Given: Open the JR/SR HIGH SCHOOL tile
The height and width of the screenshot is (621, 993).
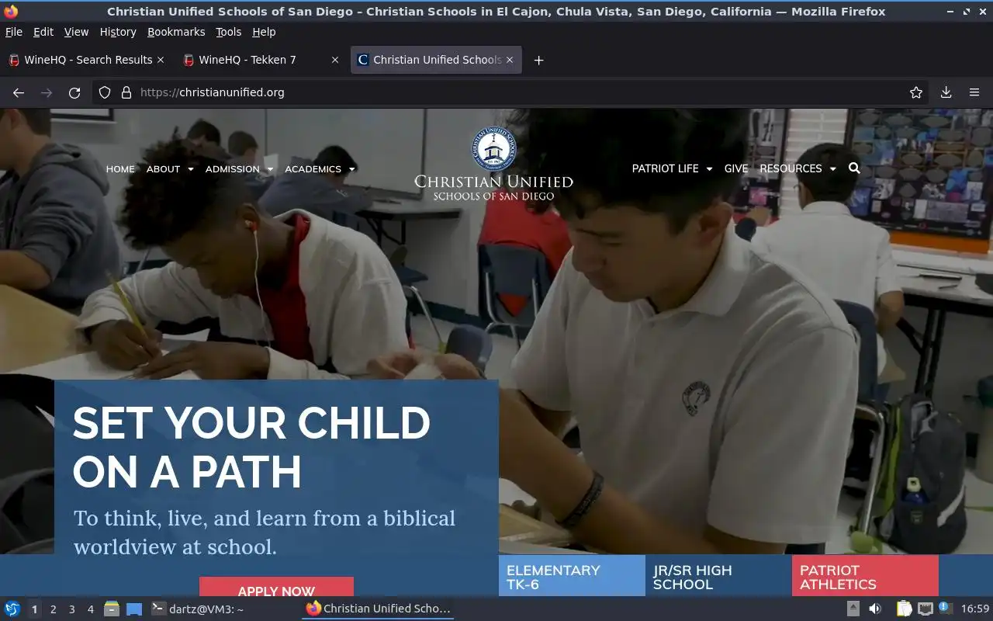Looking at the screenshot, I should [718, 576].
